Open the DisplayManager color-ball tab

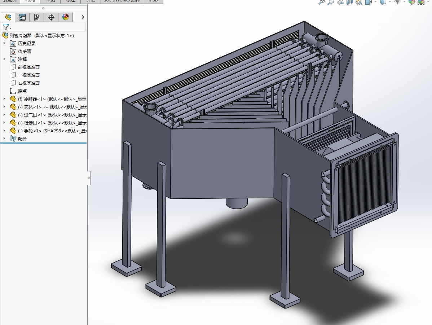[x=66, y=17]
